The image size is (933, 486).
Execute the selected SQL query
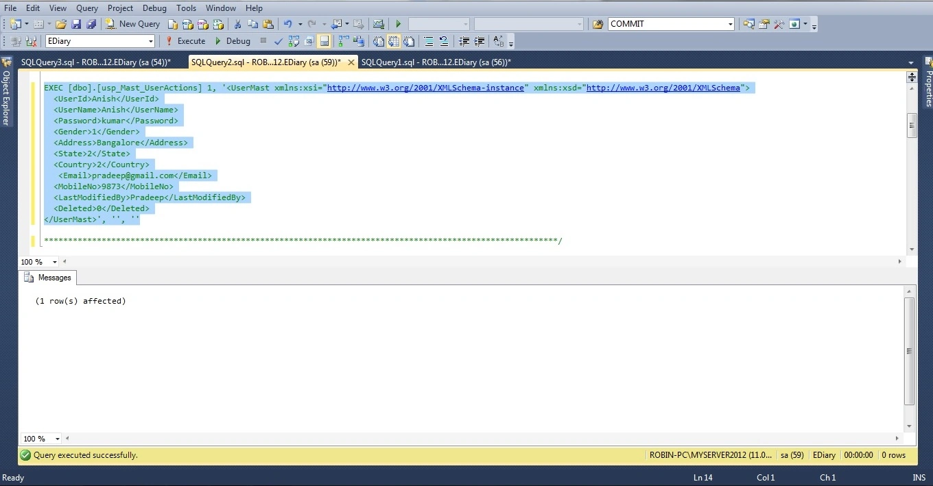(x=185, y=41)
